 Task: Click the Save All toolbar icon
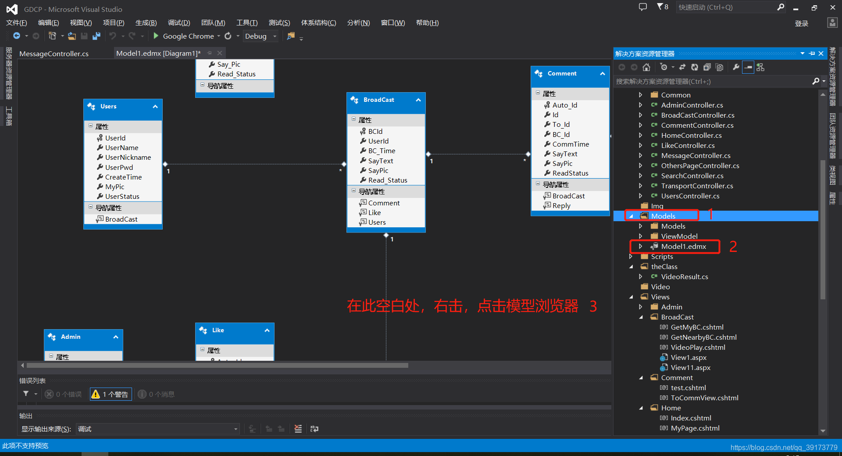click(96, 36)
